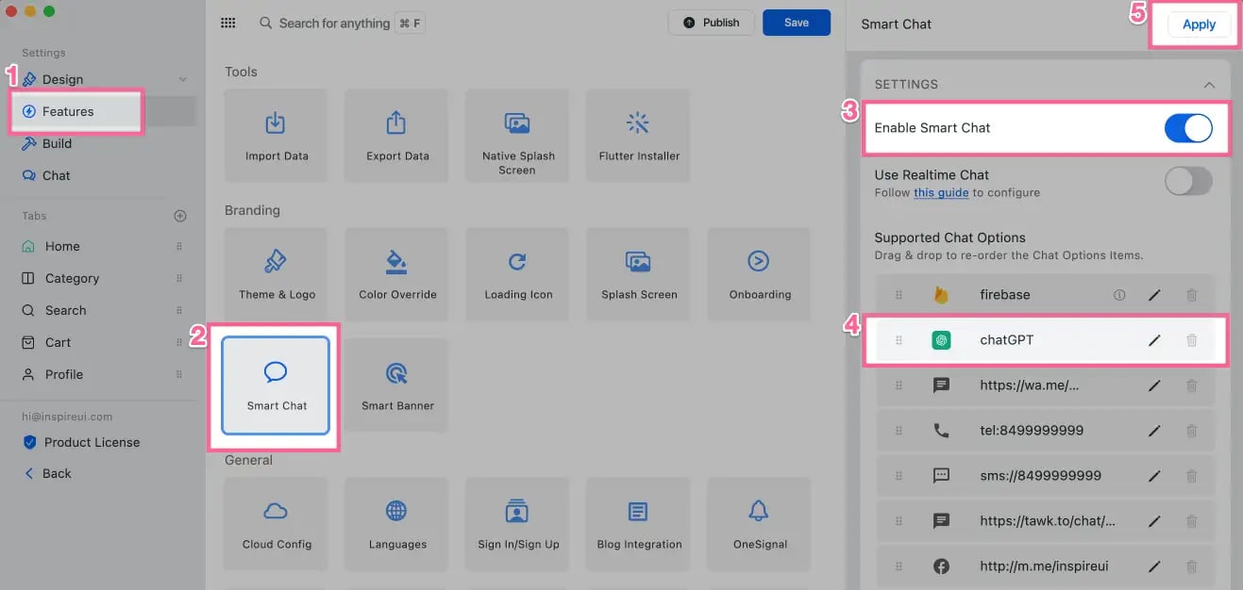1243x590 pixels.
Task: Select the Profile tab
Action: pyautogui.click(x=63, y=374)
